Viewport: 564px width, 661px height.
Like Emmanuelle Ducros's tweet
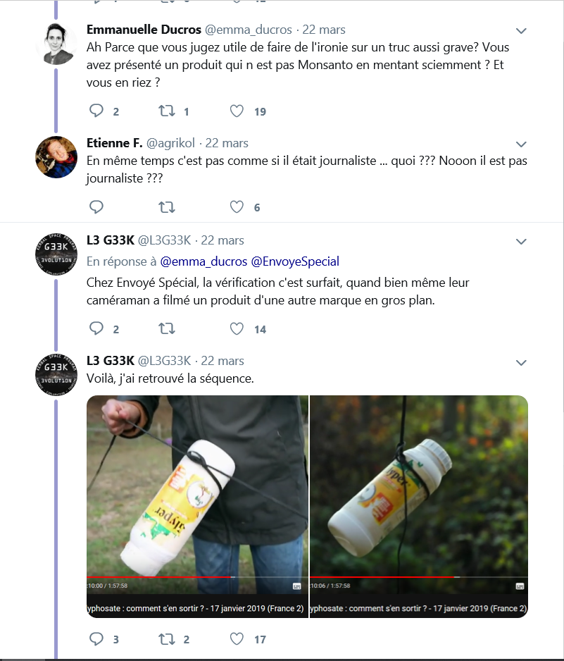click(237, 111)
